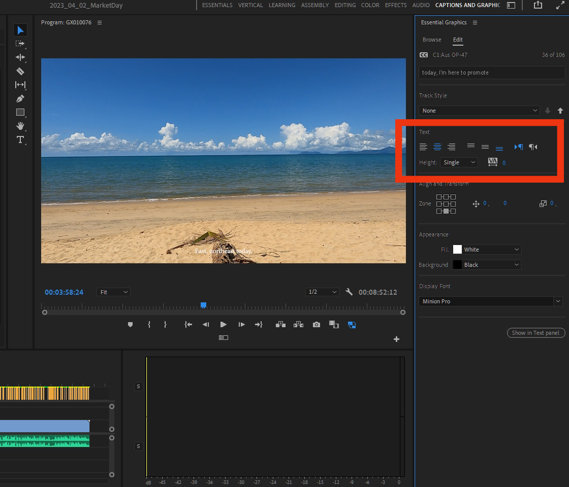Screen dimensions: 569x487
Task: Click the white Fill color swatch
Action: point(457,250)
